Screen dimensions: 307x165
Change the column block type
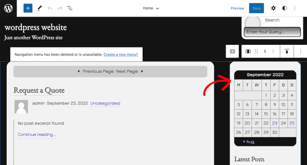point(248,52)
